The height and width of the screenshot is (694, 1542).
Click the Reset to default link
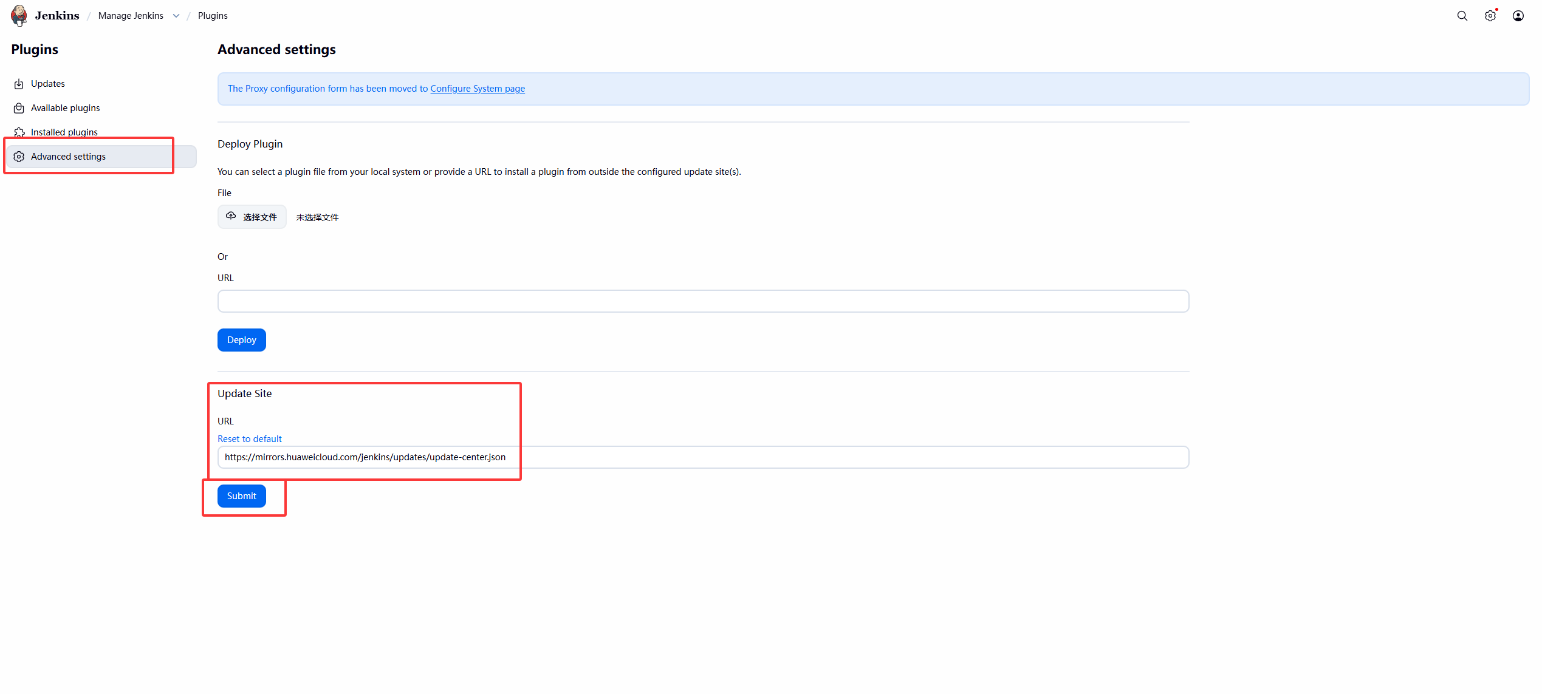click(x=249, y=438)
